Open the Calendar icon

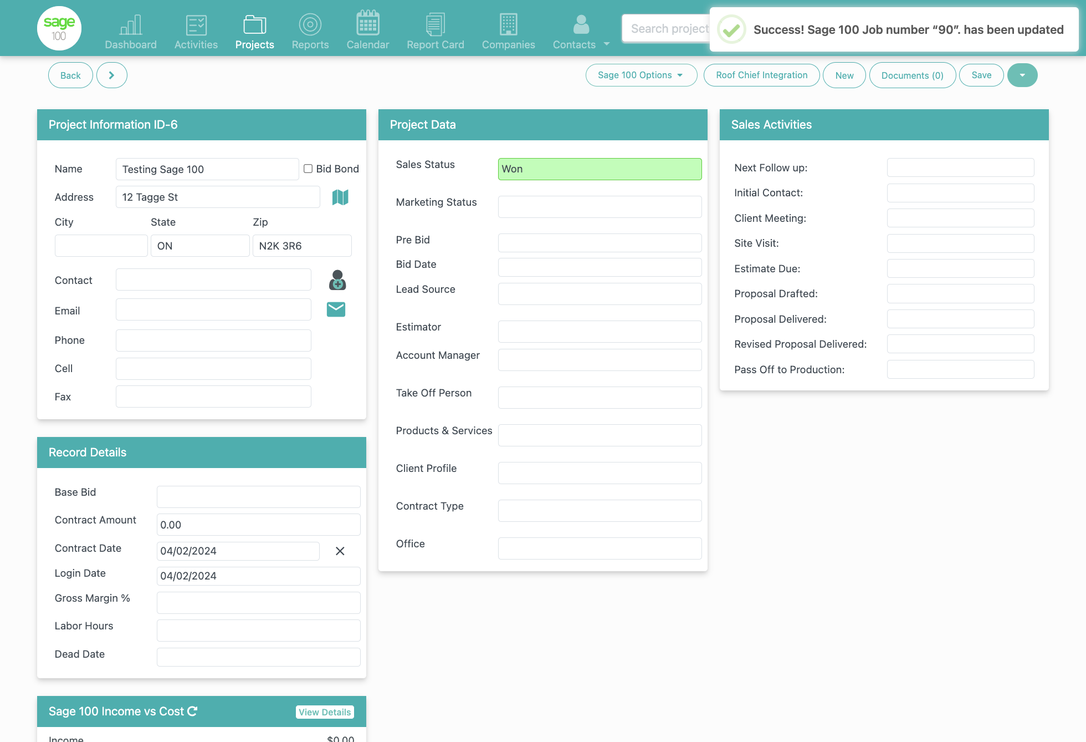[x=368, y=23]
